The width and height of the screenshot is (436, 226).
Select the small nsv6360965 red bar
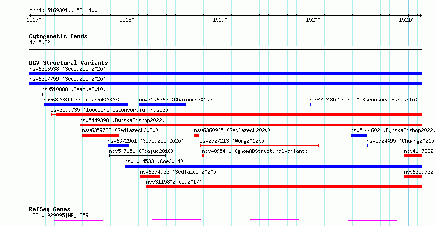tap(197, 135)
